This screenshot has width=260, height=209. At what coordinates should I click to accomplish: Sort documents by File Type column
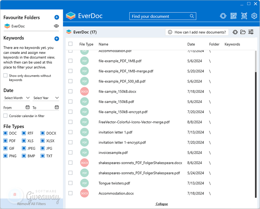point(86,44)
